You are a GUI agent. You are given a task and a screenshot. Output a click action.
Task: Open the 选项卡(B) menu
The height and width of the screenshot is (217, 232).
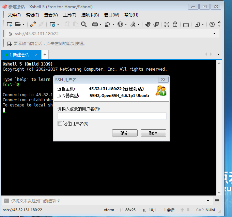pos(90,15)
